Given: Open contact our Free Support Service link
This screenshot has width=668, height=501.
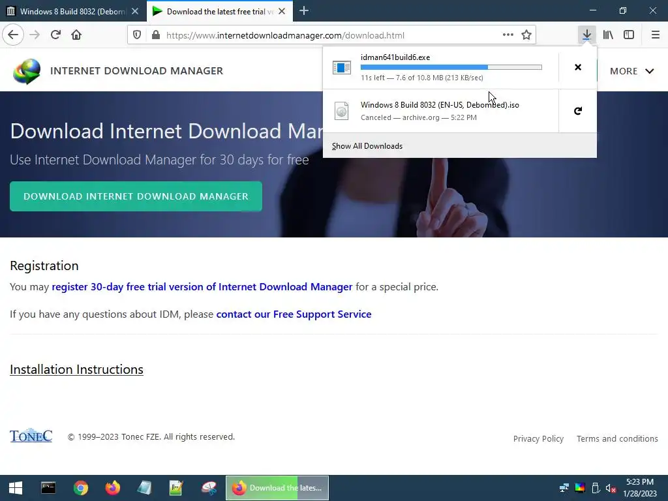Looking at the screenshot, I should pos(294,314).
